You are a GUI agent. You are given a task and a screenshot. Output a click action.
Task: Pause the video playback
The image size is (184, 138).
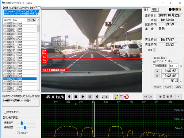pyautogui.click(x=90, y=97)
